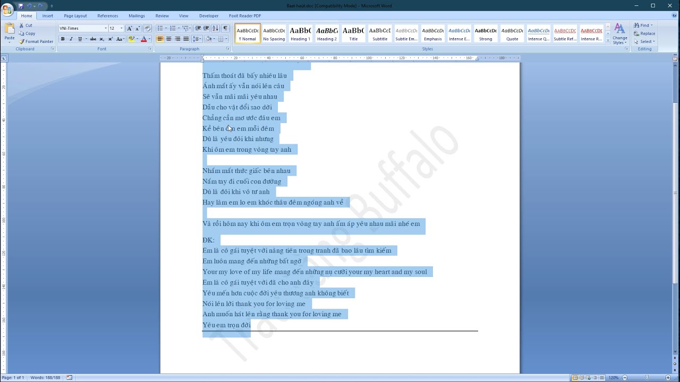Toggle show/hide paragraph marks
680x382 pixels.
pyautogui.click(x=225, y=28)
